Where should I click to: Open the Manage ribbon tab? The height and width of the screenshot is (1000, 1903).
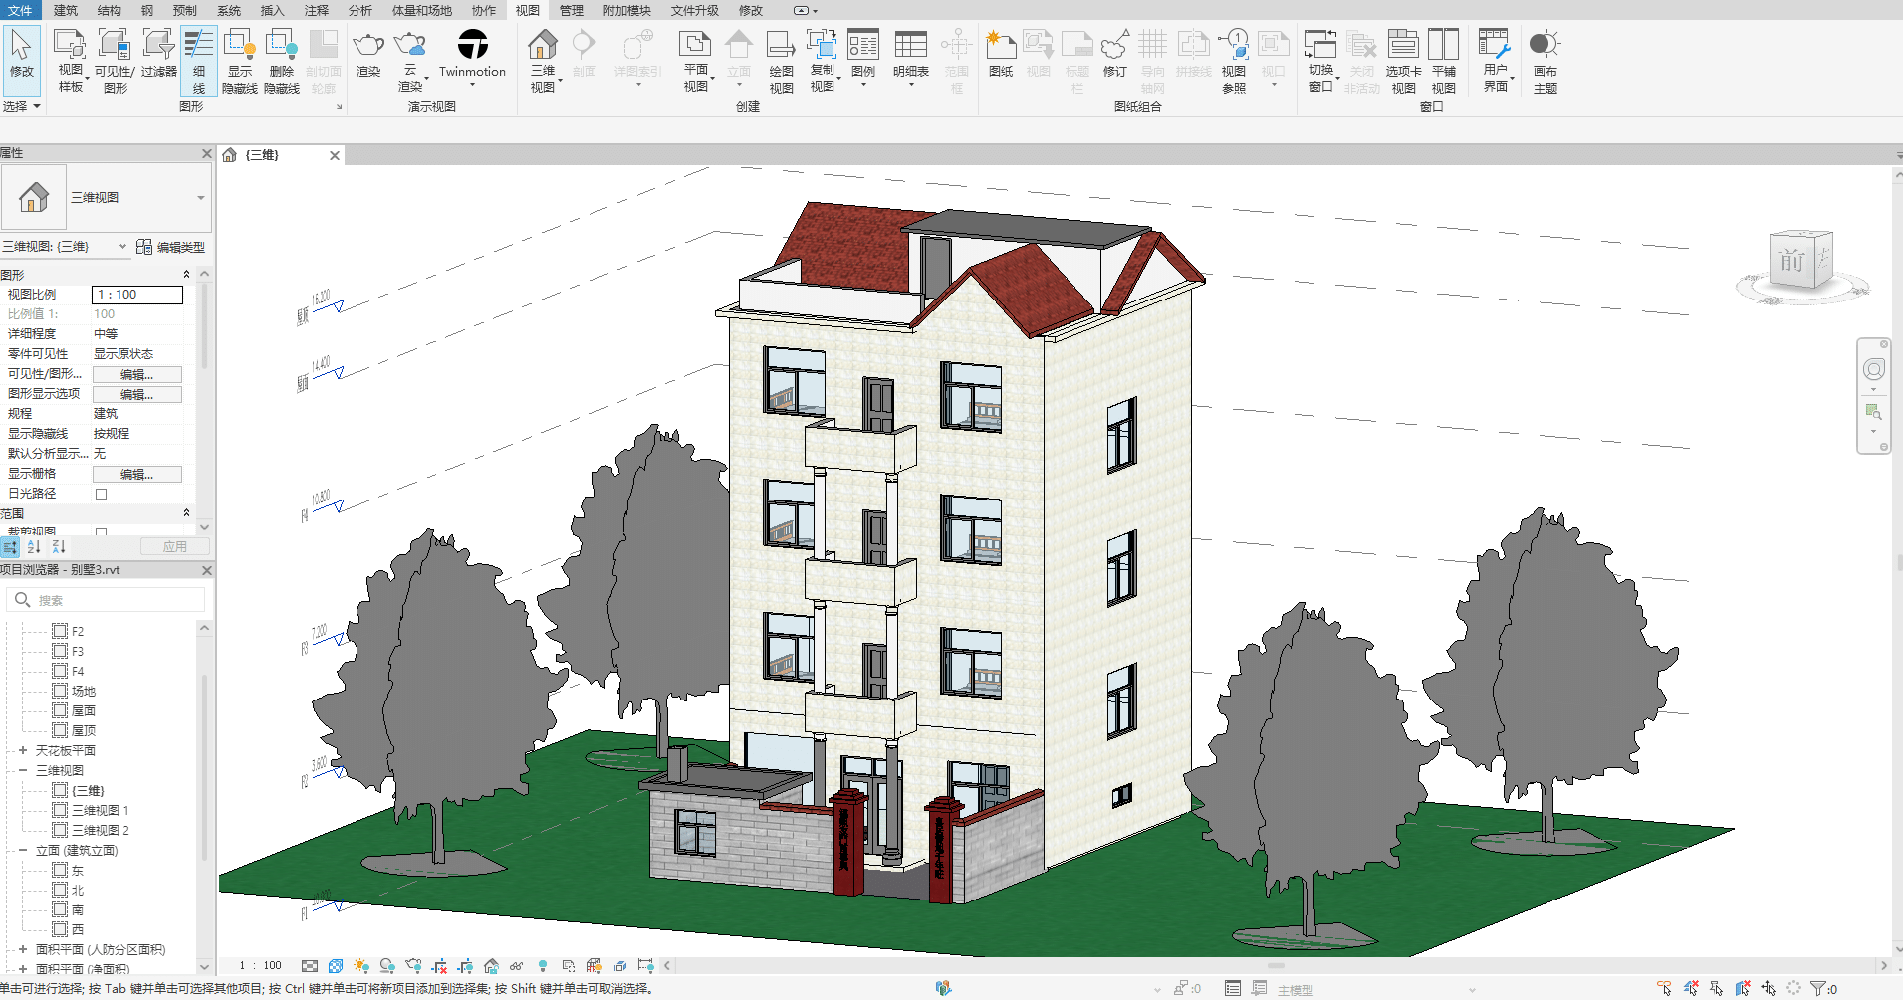click(571, 10)
